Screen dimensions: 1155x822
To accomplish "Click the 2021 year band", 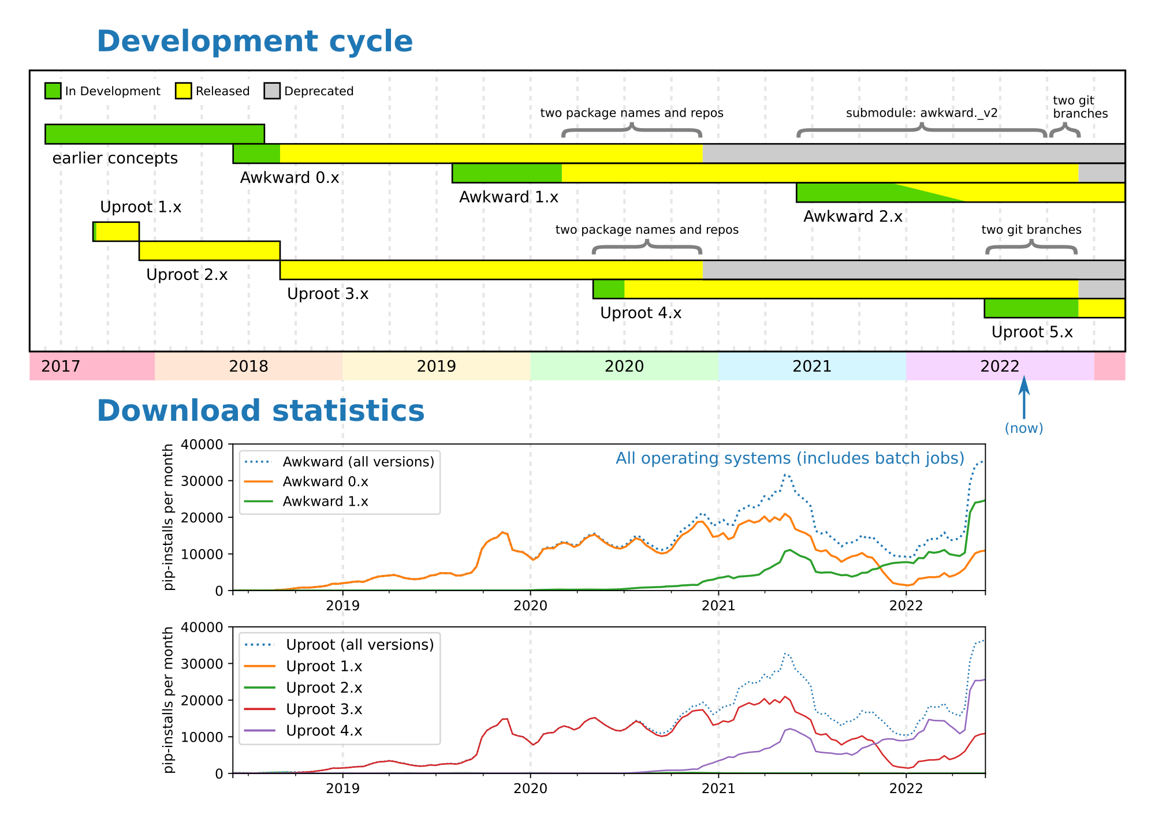I will click(813, 366).
